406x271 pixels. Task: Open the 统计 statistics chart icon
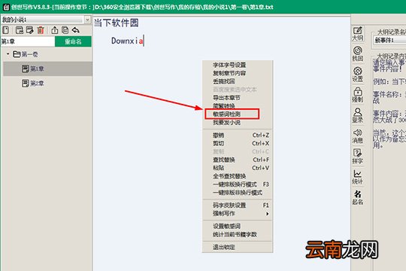[x=358, y=177]
